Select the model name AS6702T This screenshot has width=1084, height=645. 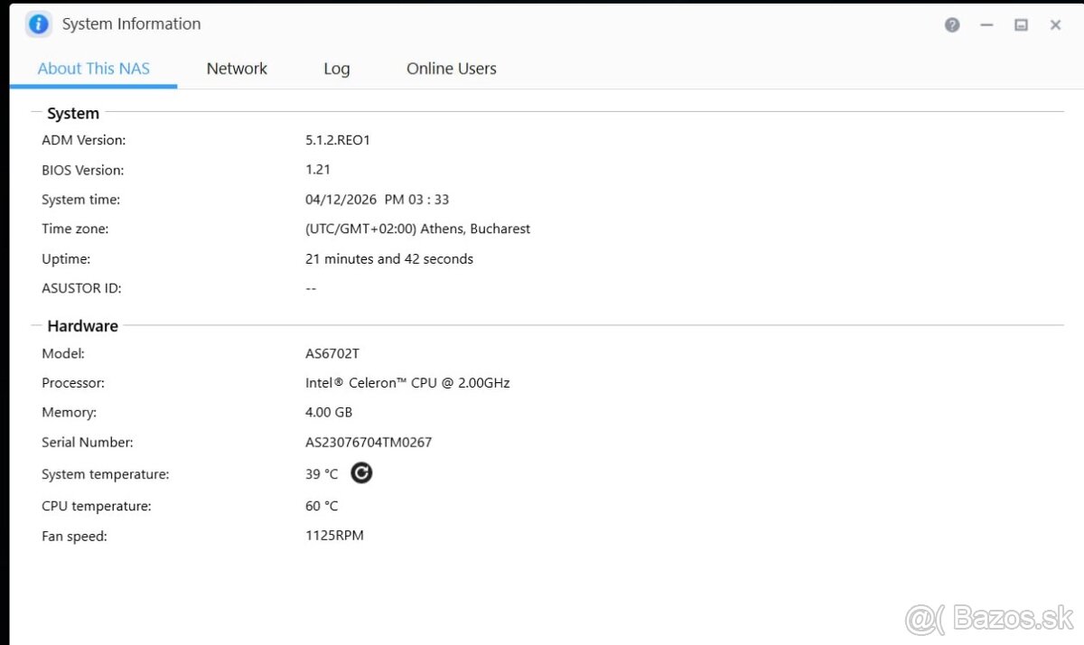[332, 354]
